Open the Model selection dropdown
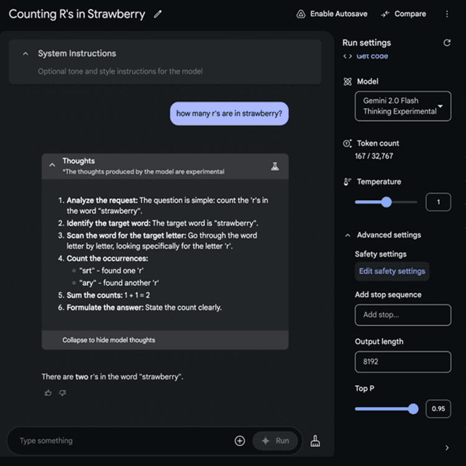 click(403, 106)
